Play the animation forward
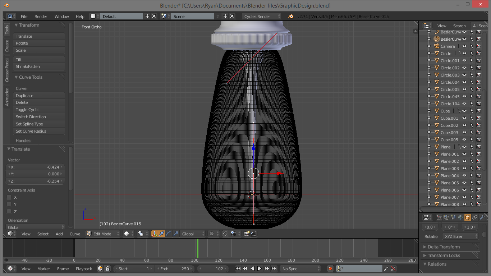491x276 pixels. (260, 268)
